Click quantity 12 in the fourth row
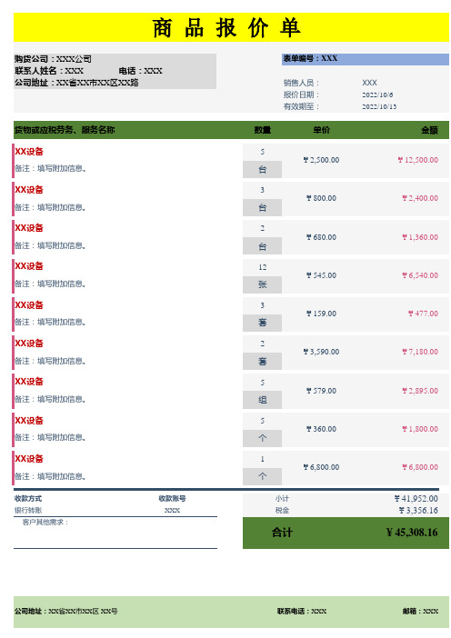 262,267
